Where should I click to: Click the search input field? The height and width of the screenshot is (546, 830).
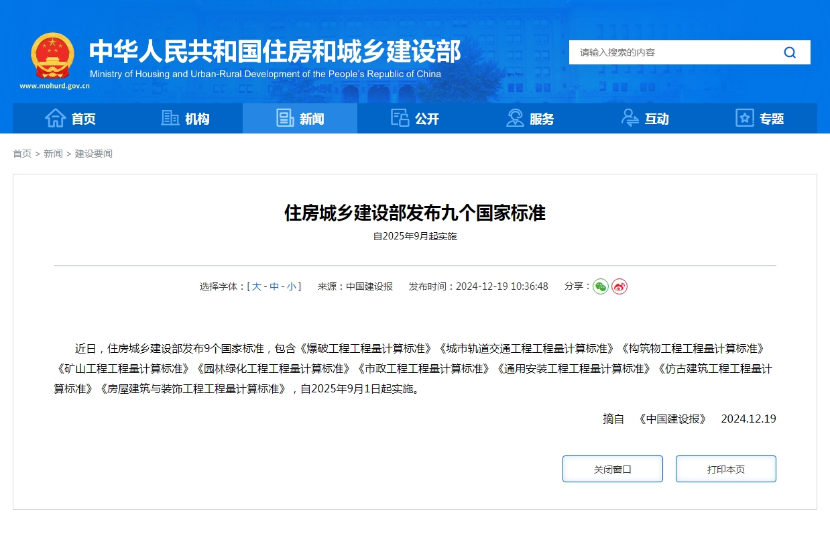click(x=670, y=52)
